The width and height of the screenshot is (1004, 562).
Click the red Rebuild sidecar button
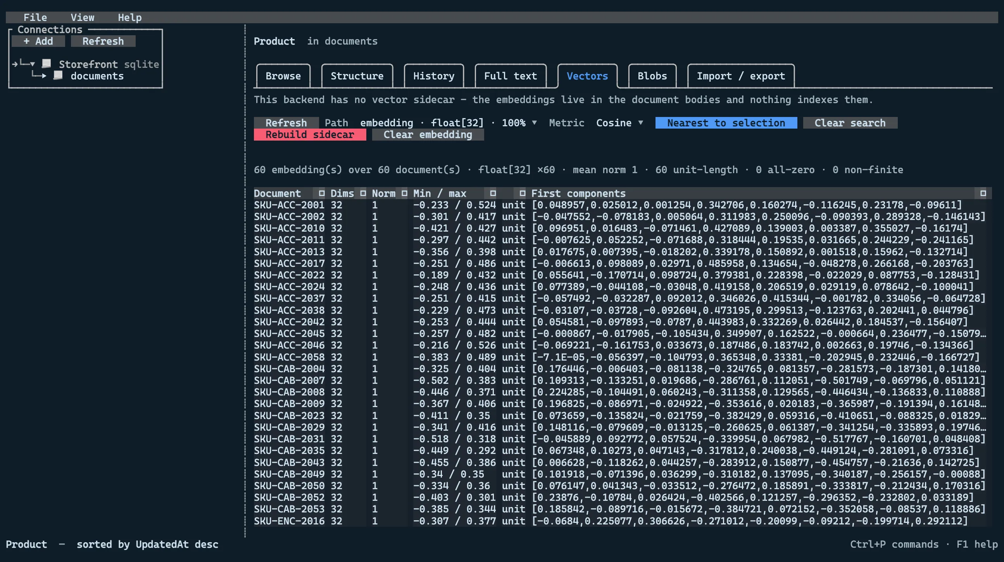pos(310,135)
